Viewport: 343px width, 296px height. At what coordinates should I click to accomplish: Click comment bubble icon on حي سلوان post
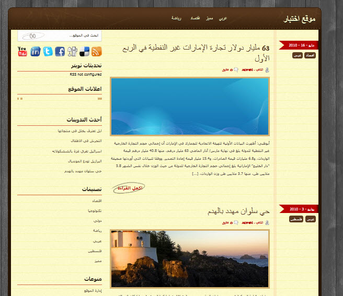click(236, 222)
